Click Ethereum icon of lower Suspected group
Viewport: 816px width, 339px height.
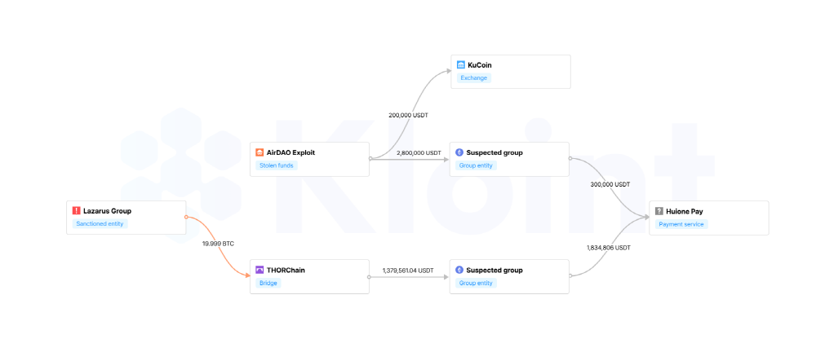point(459,271)
